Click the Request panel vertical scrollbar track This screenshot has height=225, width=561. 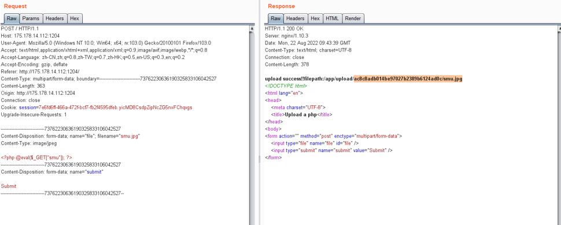(252, 125)
